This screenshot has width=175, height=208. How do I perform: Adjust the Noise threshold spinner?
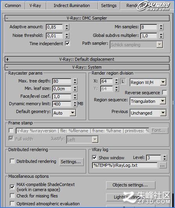(x=67, y=36)
